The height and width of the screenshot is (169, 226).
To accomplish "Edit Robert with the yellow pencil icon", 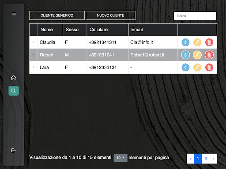I will (197, 55).
